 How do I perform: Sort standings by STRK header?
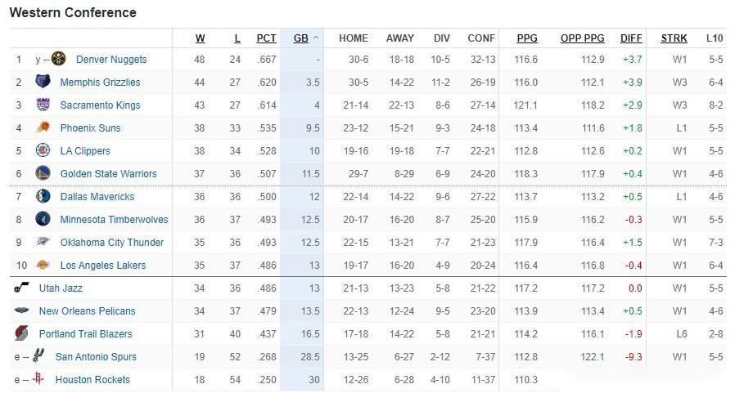click(x=674, y=38)
